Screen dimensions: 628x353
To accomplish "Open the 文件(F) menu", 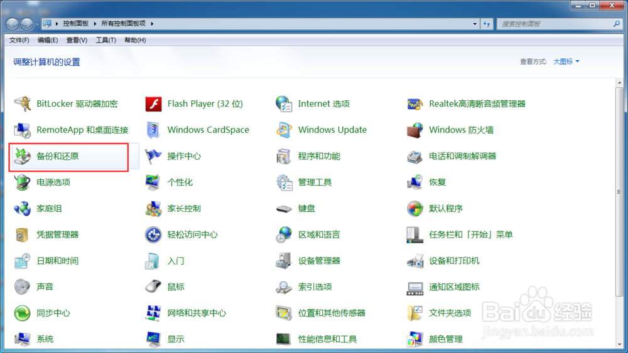I will pos(19,40).
